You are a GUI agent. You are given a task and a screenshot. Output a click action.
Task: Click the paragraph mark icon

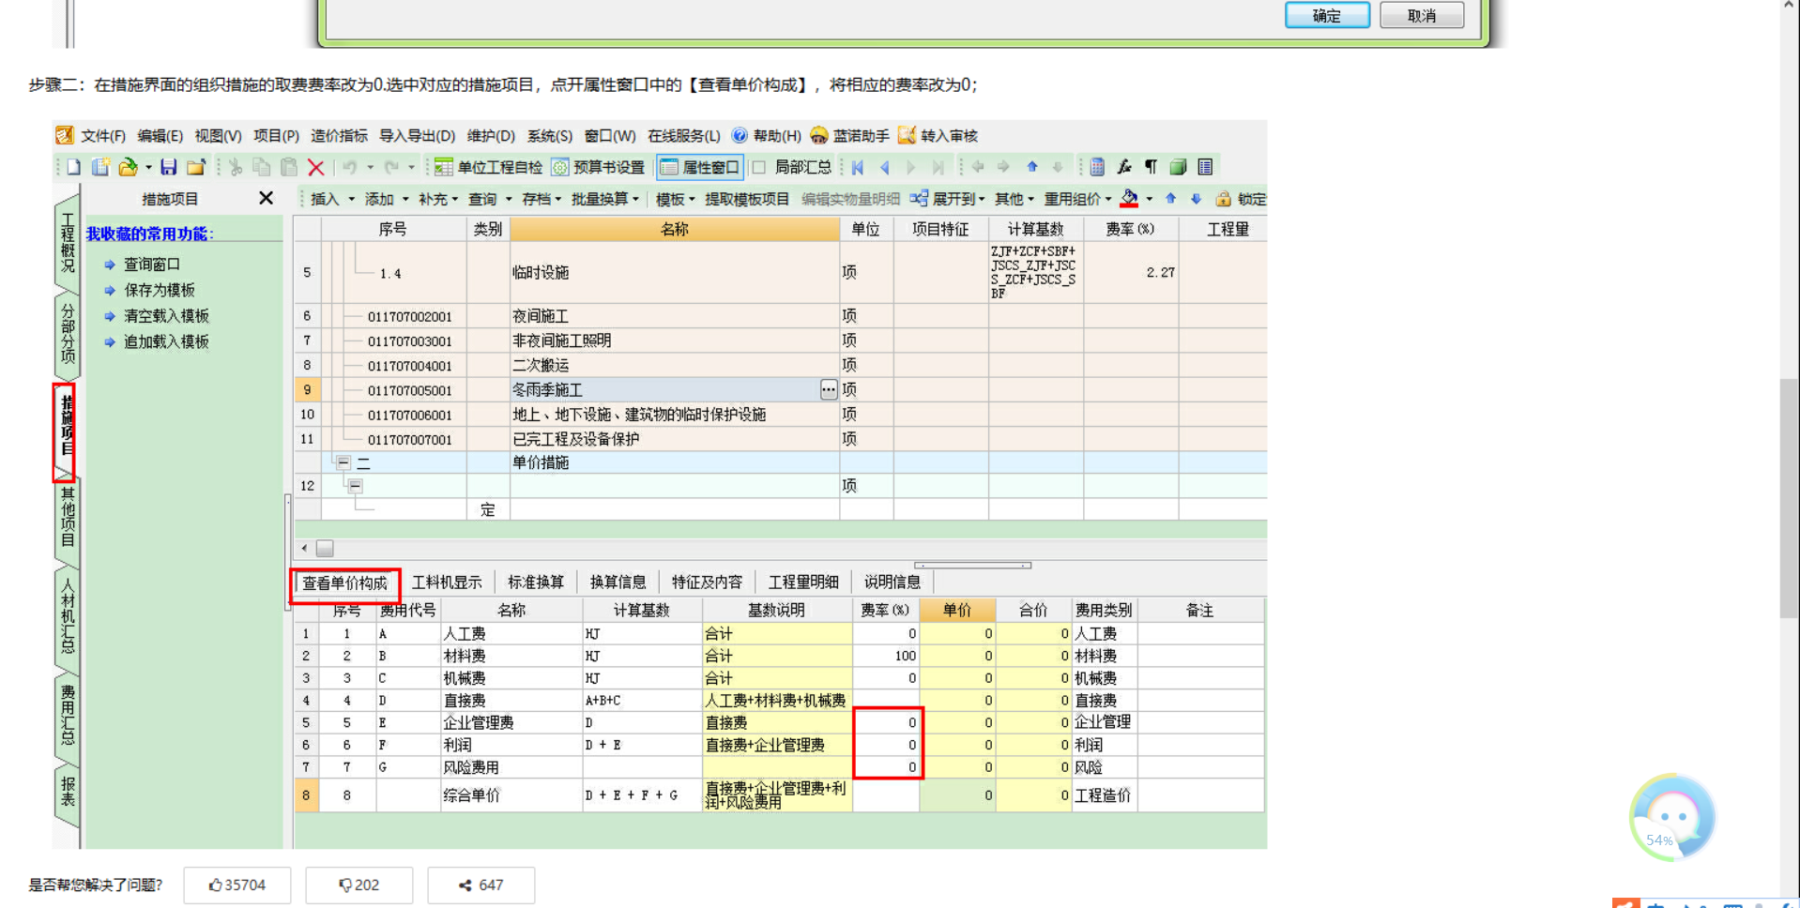1151,167
